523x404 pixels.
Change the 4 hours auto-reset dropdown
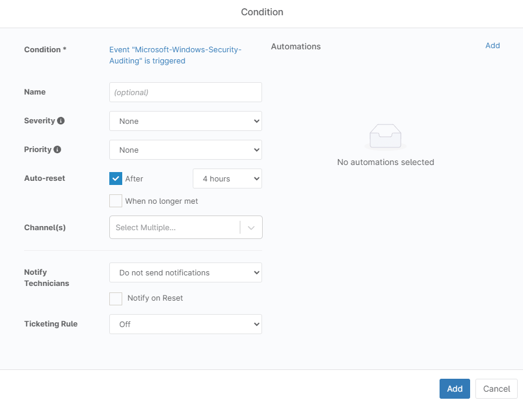[x=227, y=179]
